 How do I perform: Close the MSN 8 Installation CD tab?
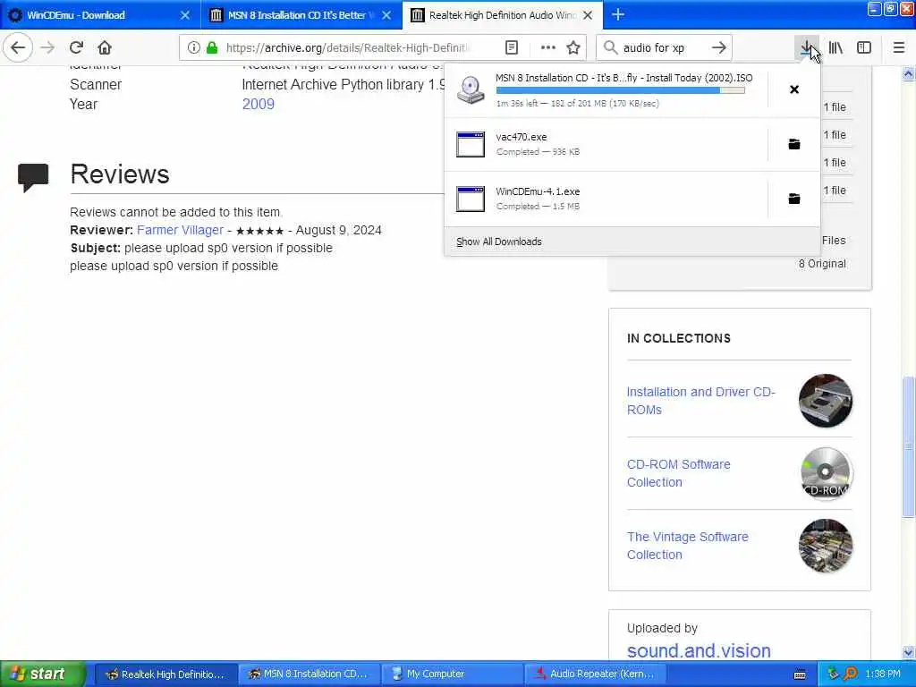pyautogui.click(x=386, y=15)
